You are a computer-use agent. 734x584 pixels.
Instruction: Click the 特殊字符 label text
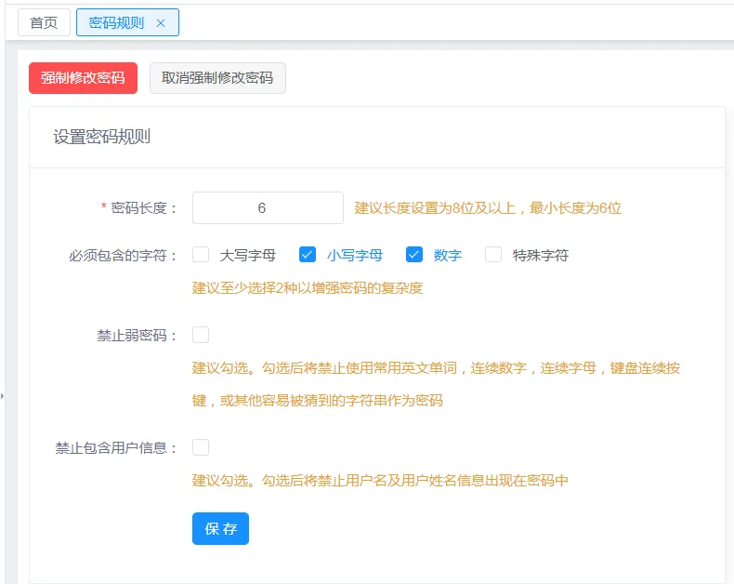coord(541,256)
